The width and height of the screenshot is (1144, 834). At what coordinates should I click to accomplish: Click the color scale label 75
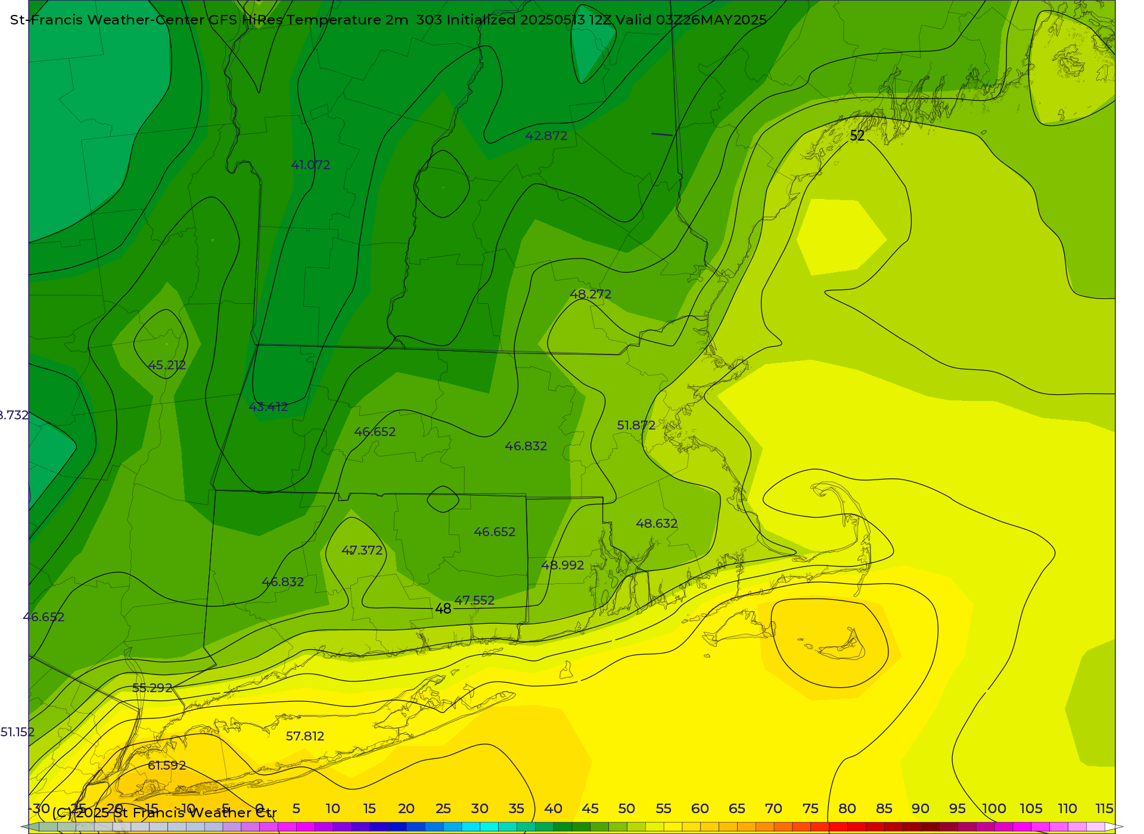[x=810, y=808]
